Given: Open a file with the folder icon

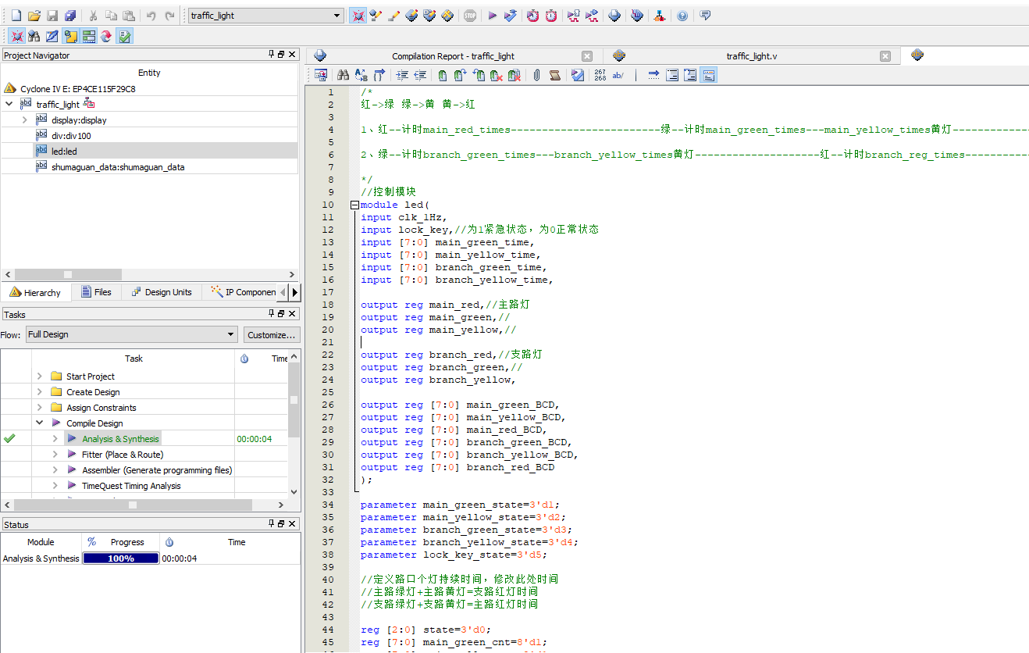Looking at the screenshot, I should (34, 16).
